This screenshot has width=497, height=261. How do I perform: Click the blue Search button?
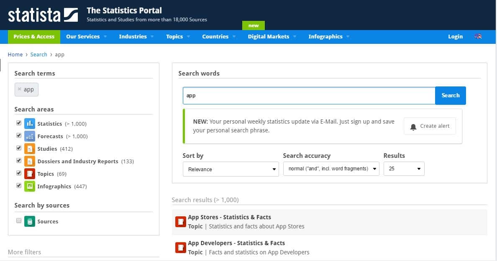(x=451, y=95)
